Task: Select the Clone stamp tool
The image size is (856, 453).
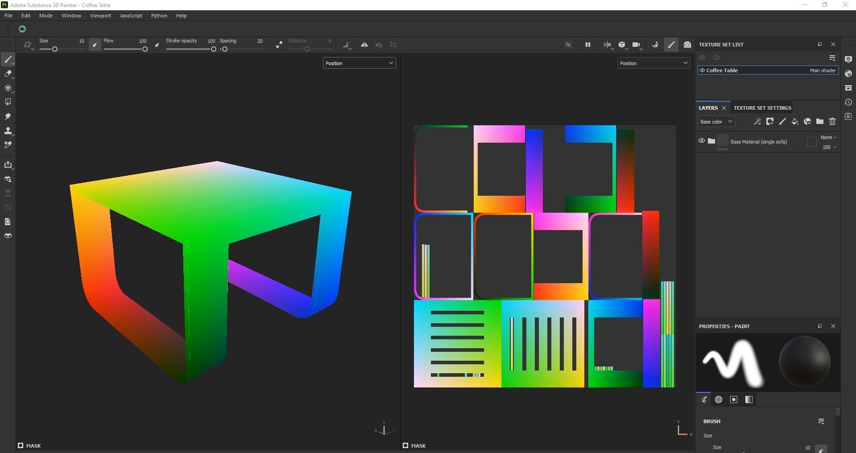Action: [8, 131]
